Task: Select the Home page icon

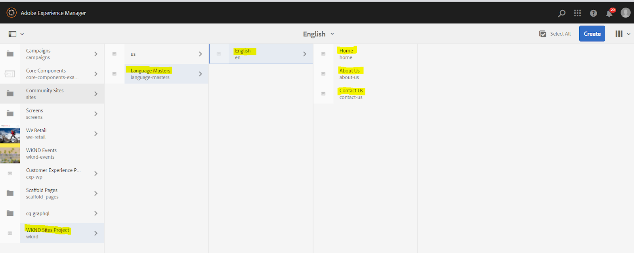Action: (323, 54)
